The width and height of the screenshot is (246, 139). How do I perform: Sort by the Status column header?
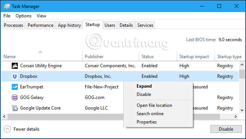158,57
